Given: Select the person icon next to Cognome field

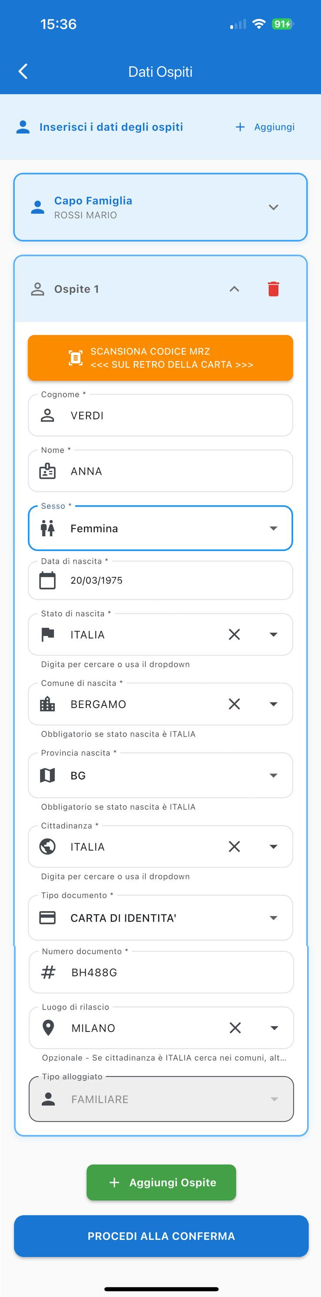Looking at the screenshot, I should [48, 415].
